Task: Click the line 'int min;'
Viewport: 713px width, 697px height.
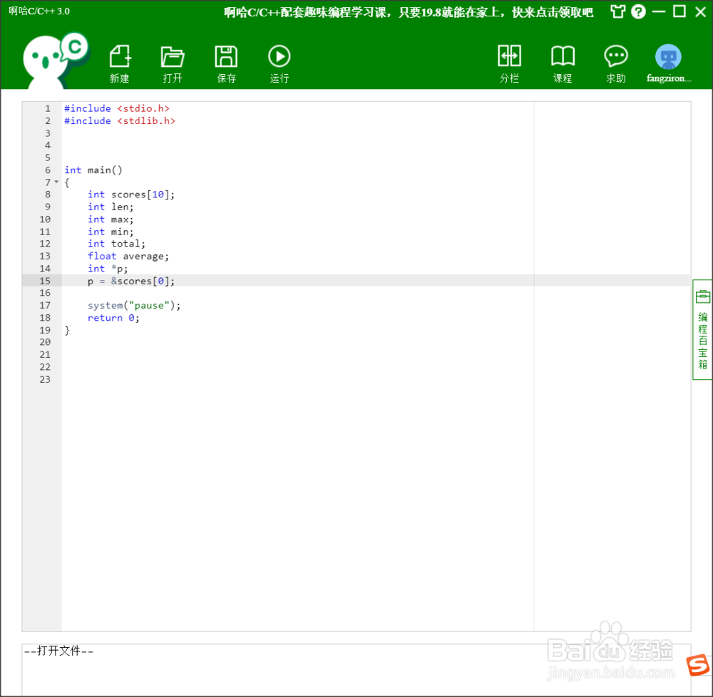Action: click(111, 232)
